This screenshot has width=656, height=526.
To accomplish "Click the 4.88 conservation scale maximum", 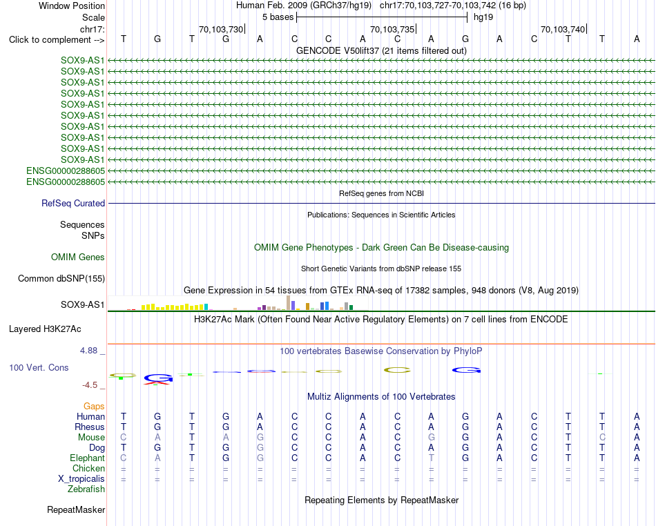I will pyautogui.click(x=88, y=351).
